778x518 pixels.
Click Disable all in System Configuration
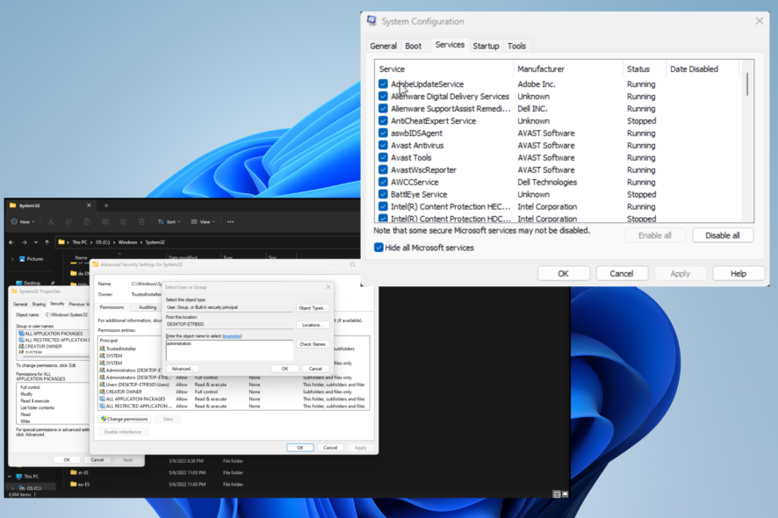pyautogui.click(x=723, y=235)
